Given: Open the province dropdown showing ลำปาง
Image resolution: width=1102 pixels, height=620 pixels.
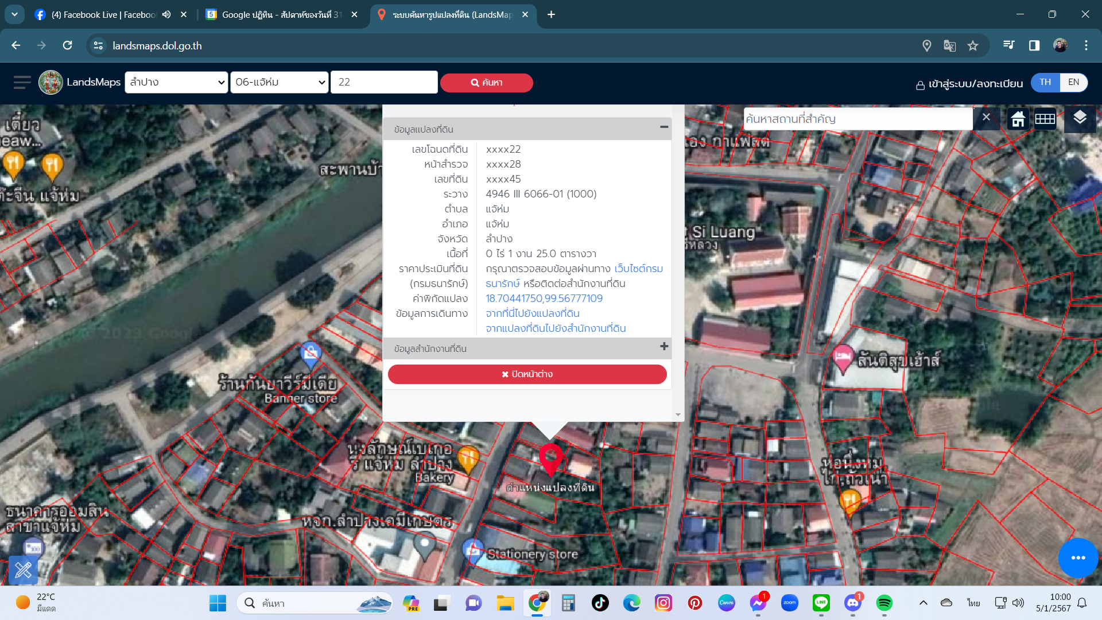Looking at the screenshot, I should pyautogui.click(x=177, y=82).
